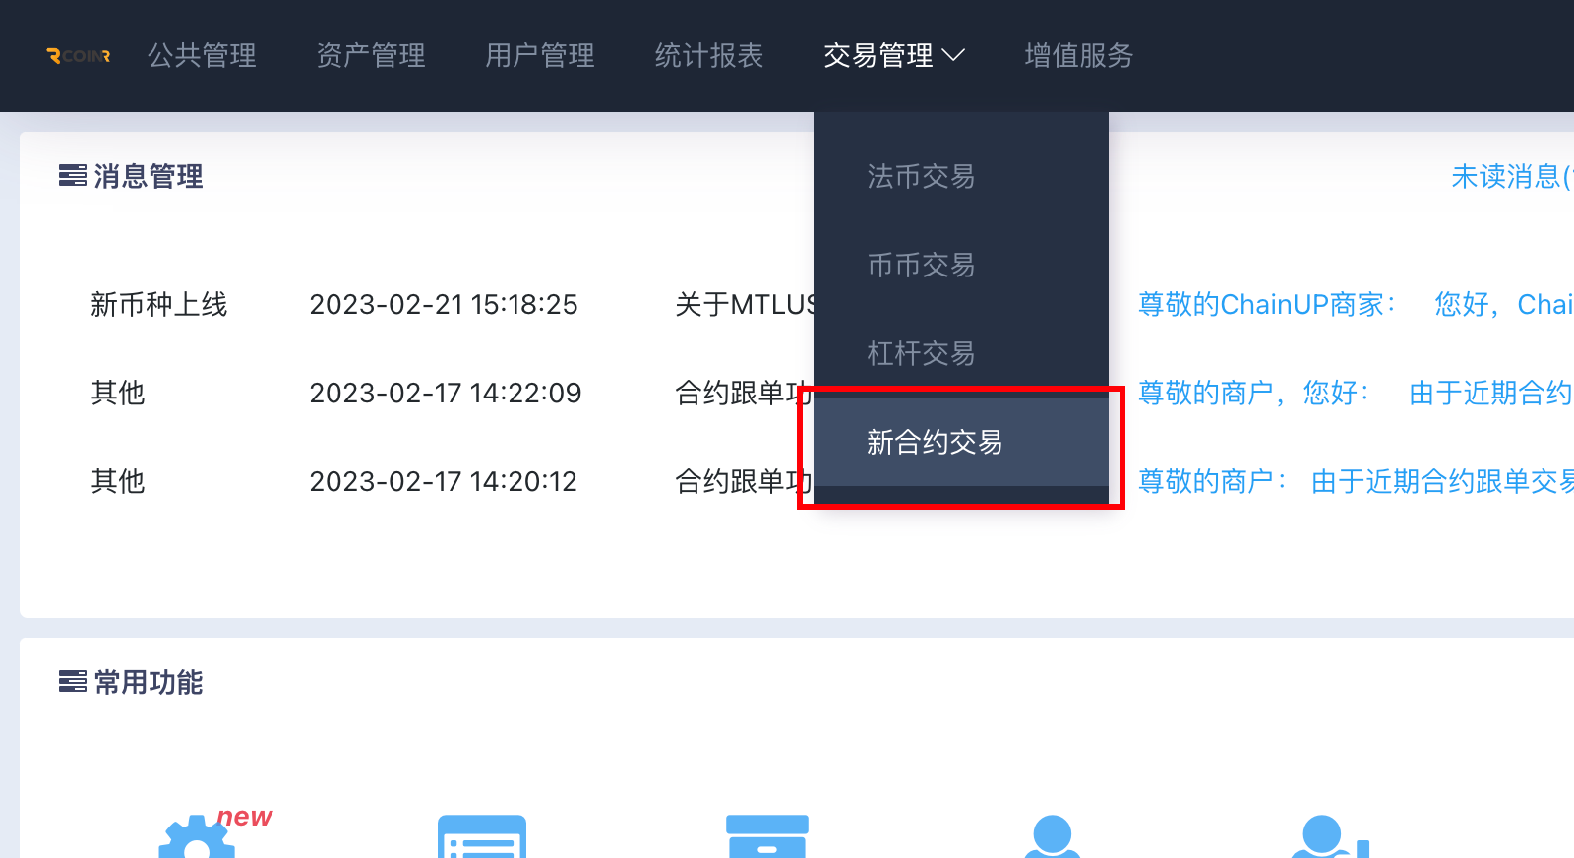Open the 未读消息 link

[1512, 176]
